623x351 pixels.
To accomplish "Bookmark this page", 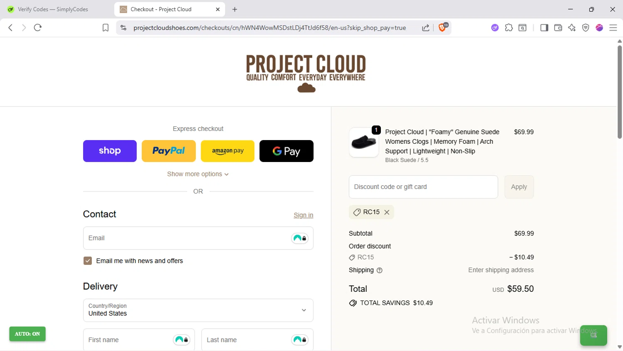I will point(105,28).
